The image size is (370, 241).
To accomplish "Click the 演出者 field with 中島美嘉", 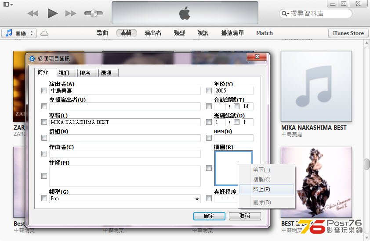I will pos(125,91).
